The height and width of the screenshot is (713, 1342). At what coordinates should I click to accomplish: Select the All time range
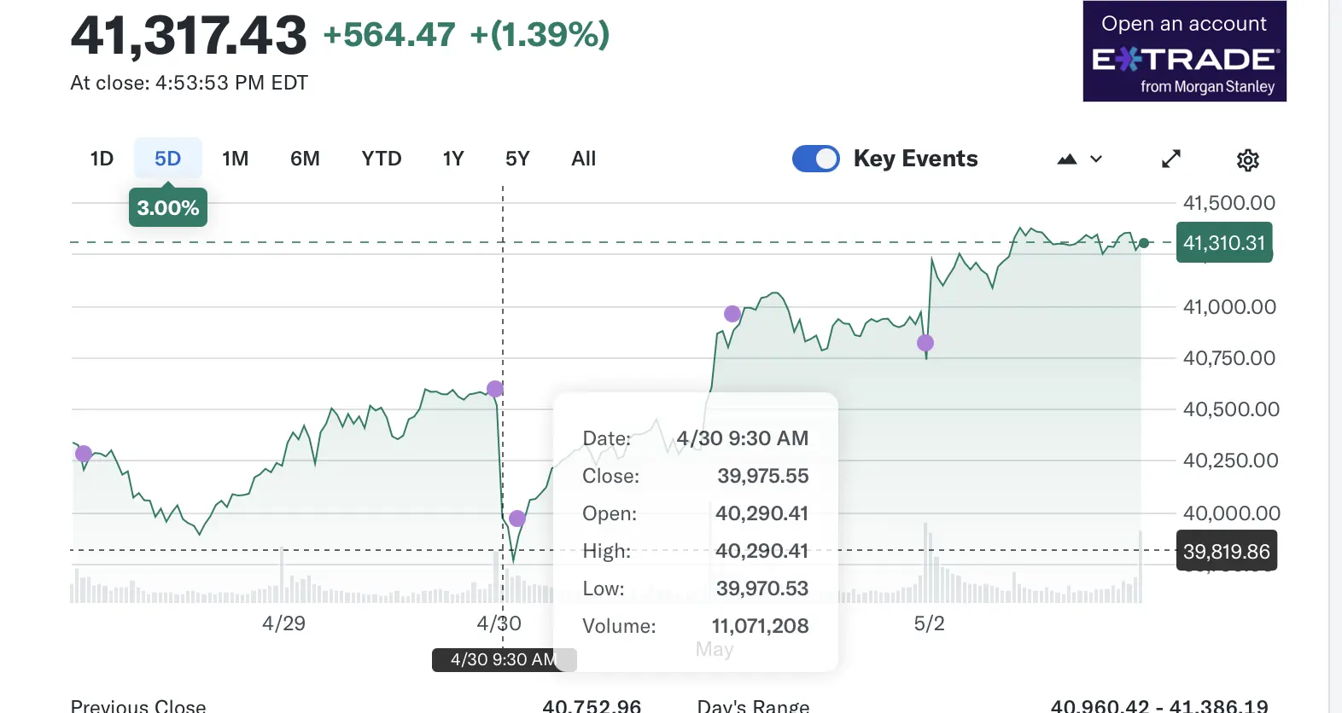click(x=583, y=159)
